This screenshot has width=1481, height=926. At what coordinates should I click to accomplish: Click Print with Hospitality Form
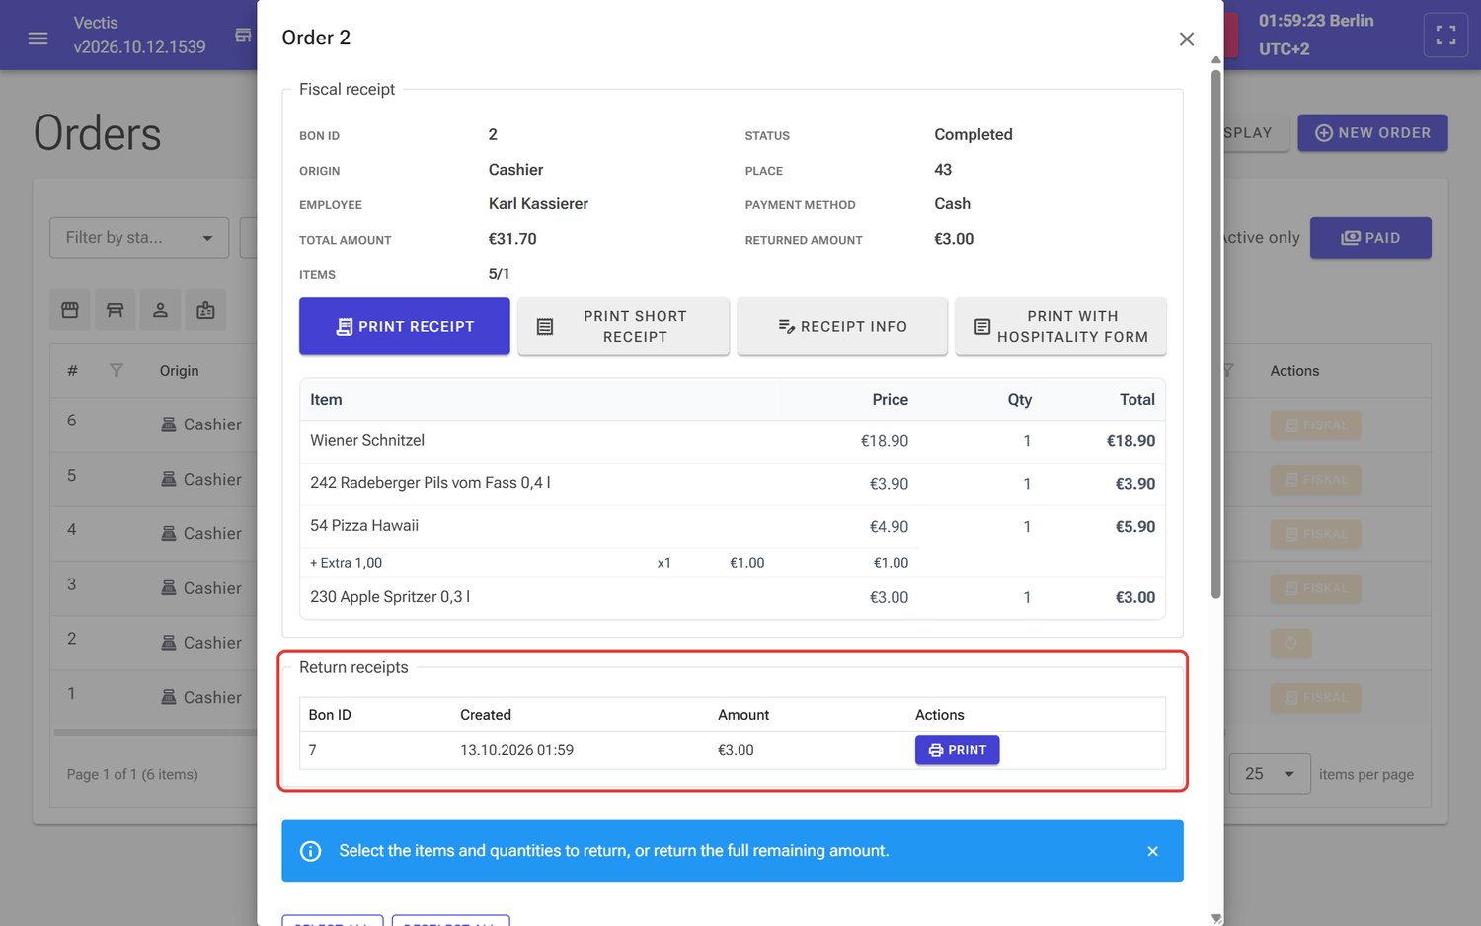click(1060, 326)
